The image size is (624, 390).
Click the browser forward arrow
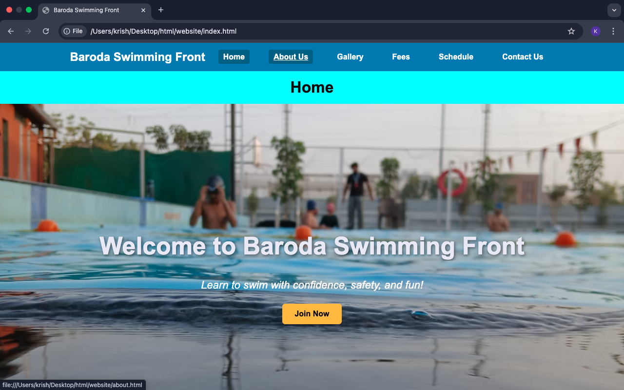click(28, 31)
